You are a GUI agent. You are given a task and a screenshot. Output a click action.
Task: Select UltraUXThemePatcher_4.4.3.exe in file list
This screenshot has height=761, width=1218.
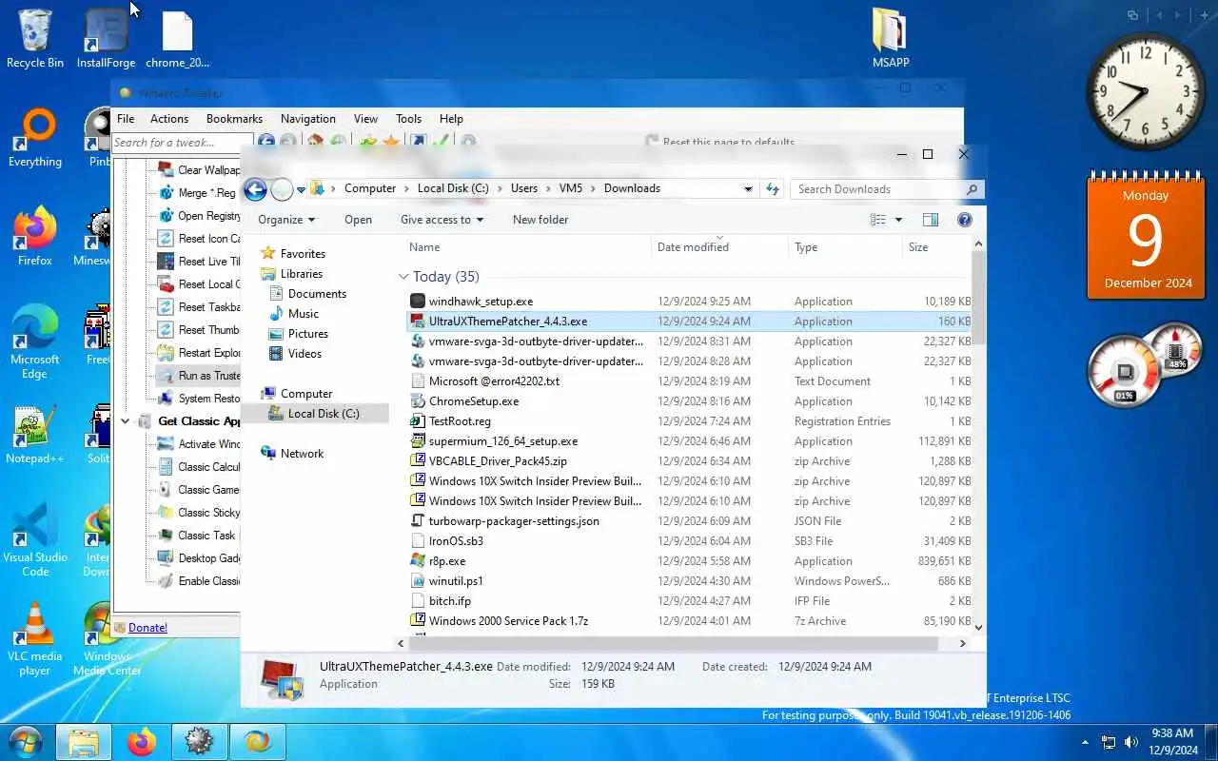507,322
